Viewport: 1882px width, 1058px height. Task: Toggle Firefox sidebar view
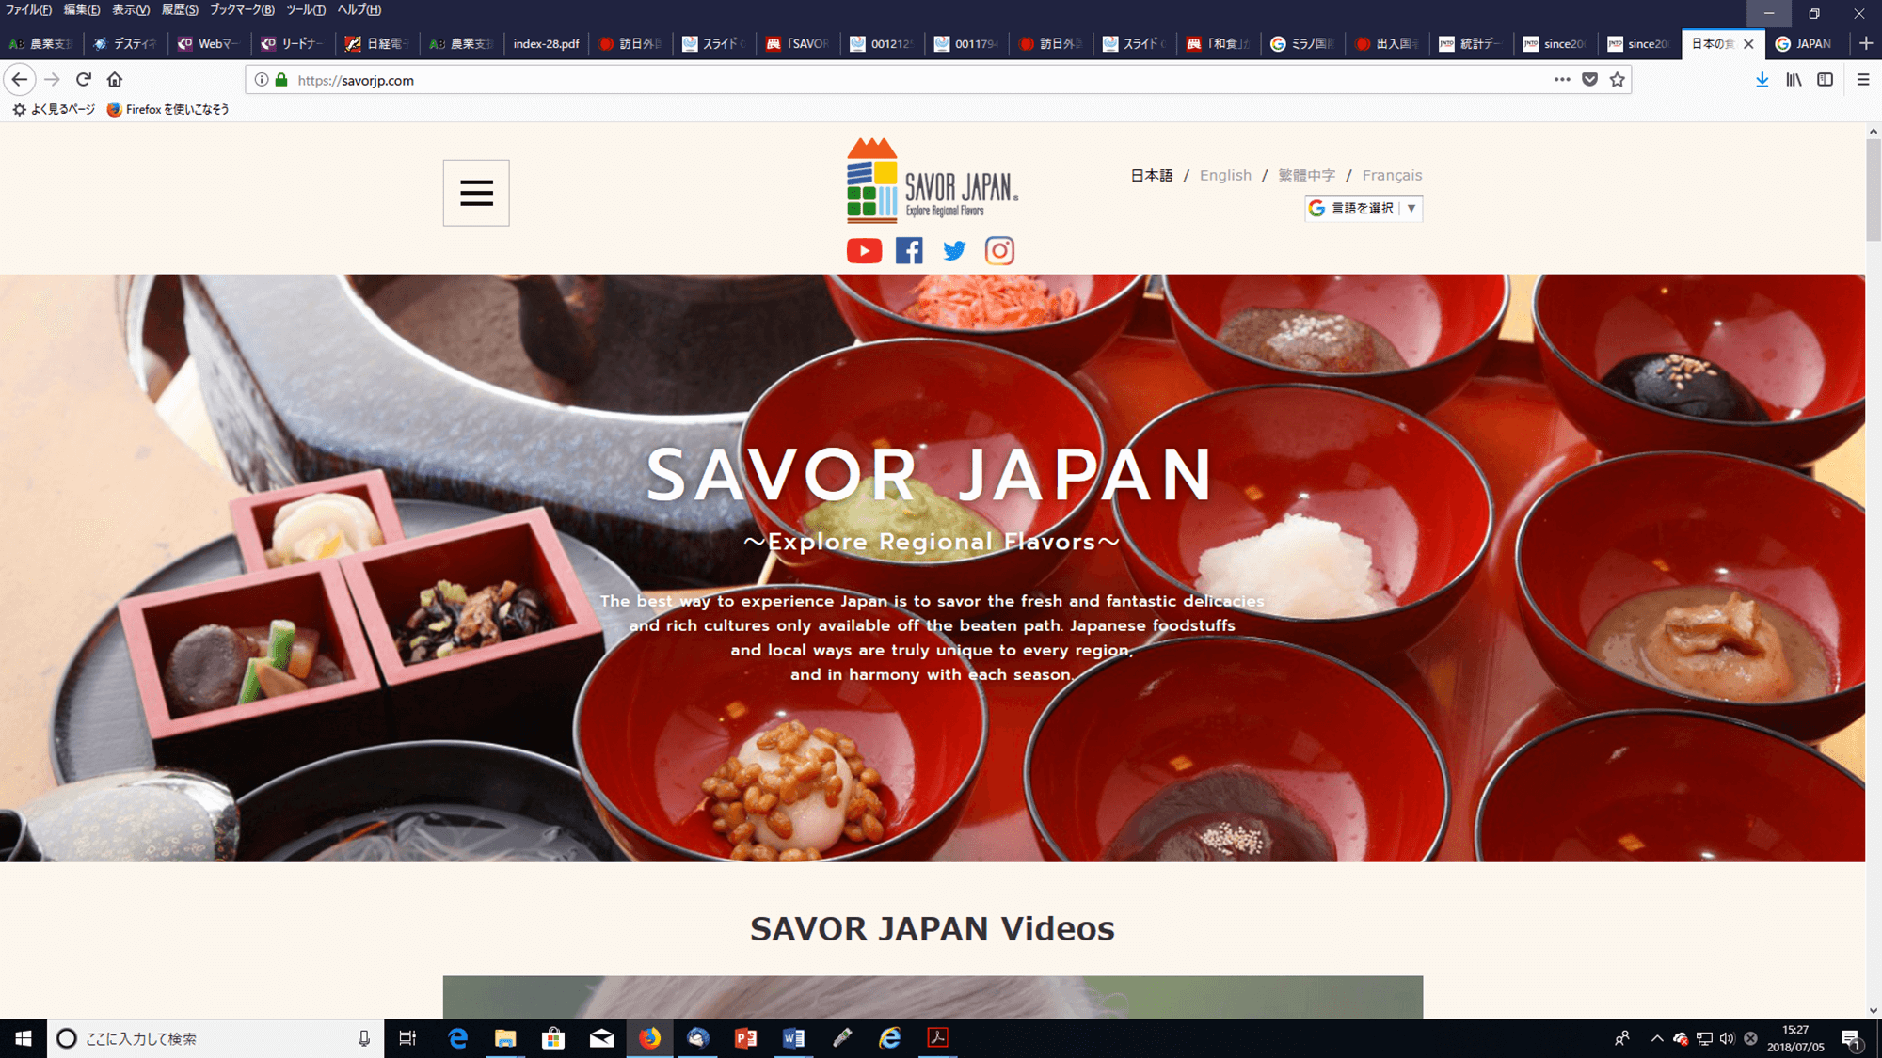coord(1825,80)
